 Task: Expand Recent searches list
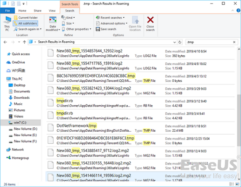(110, 18)
